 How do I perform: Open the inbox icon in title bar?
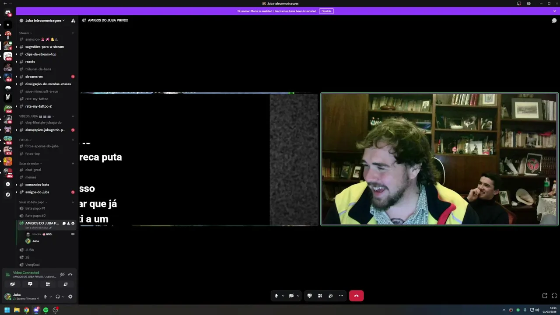click(519, 3)
